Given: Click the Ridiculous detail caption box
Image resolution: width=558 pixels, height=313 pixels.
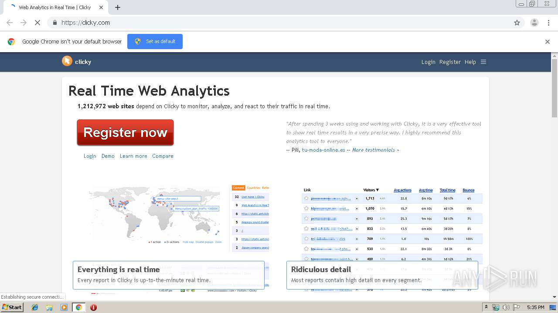Looking at the screenshot, I should pos(382,275).
